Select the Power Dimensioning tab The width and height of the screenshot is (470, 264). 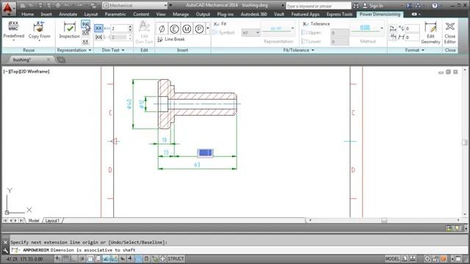[x=380, y=15]
